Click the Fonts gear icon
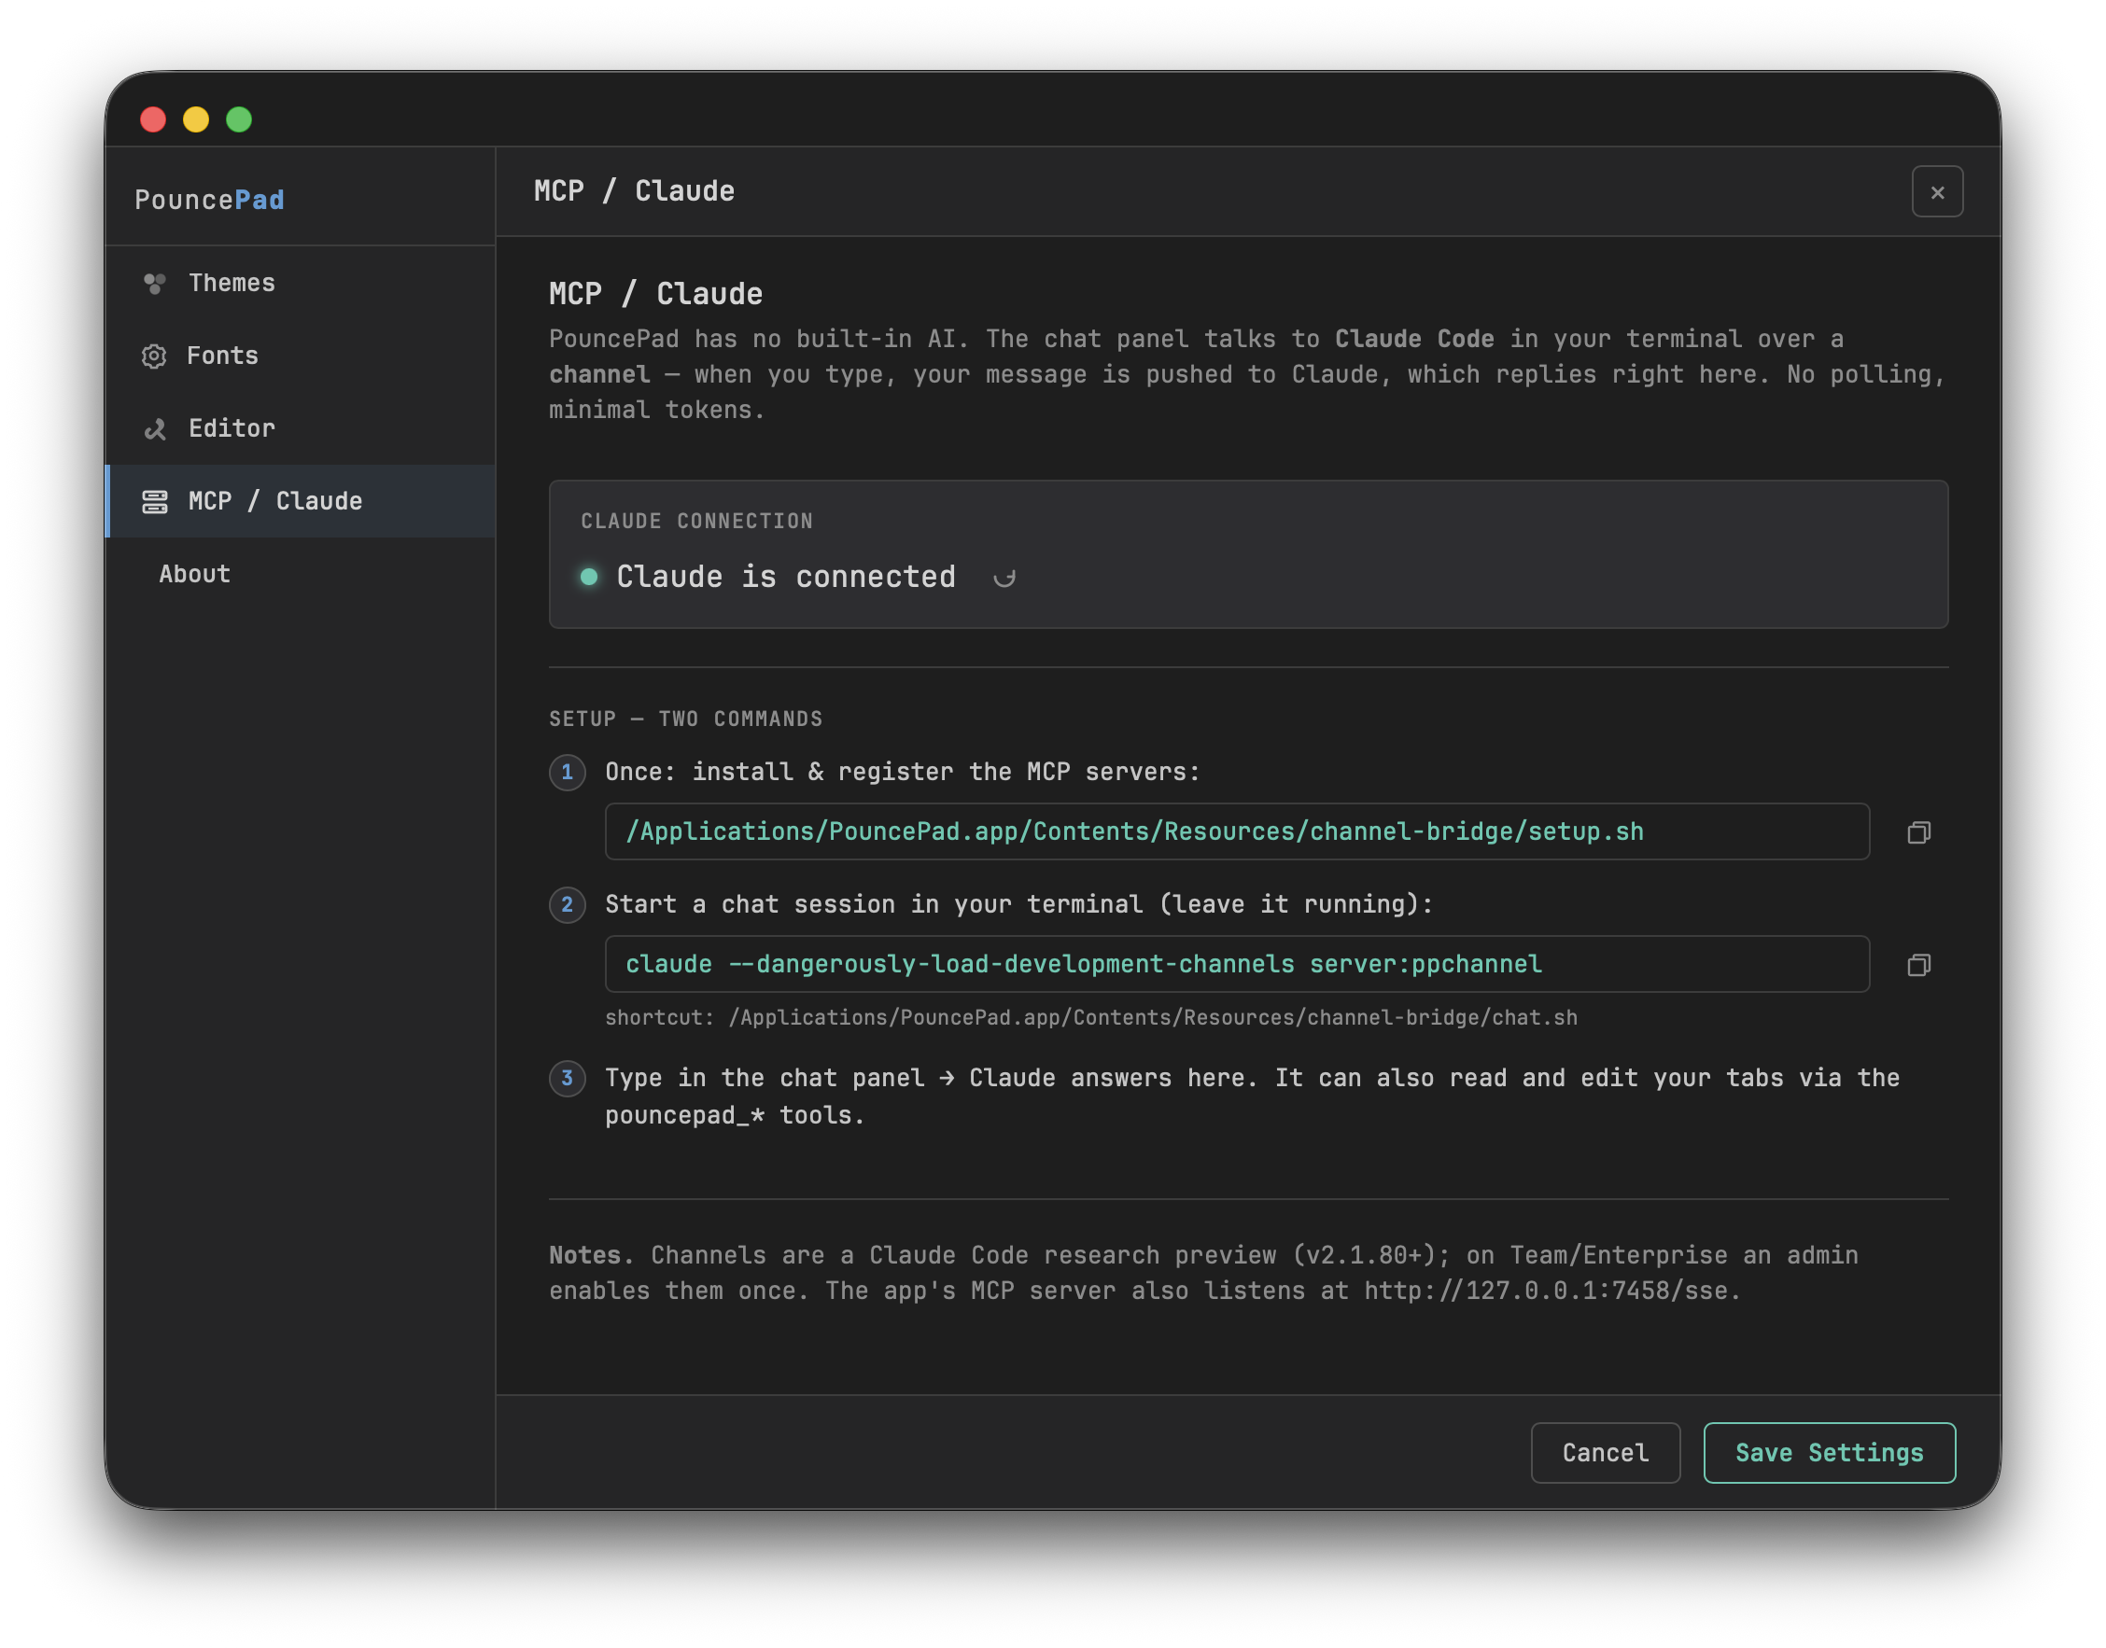 click(x=153, y=356)
